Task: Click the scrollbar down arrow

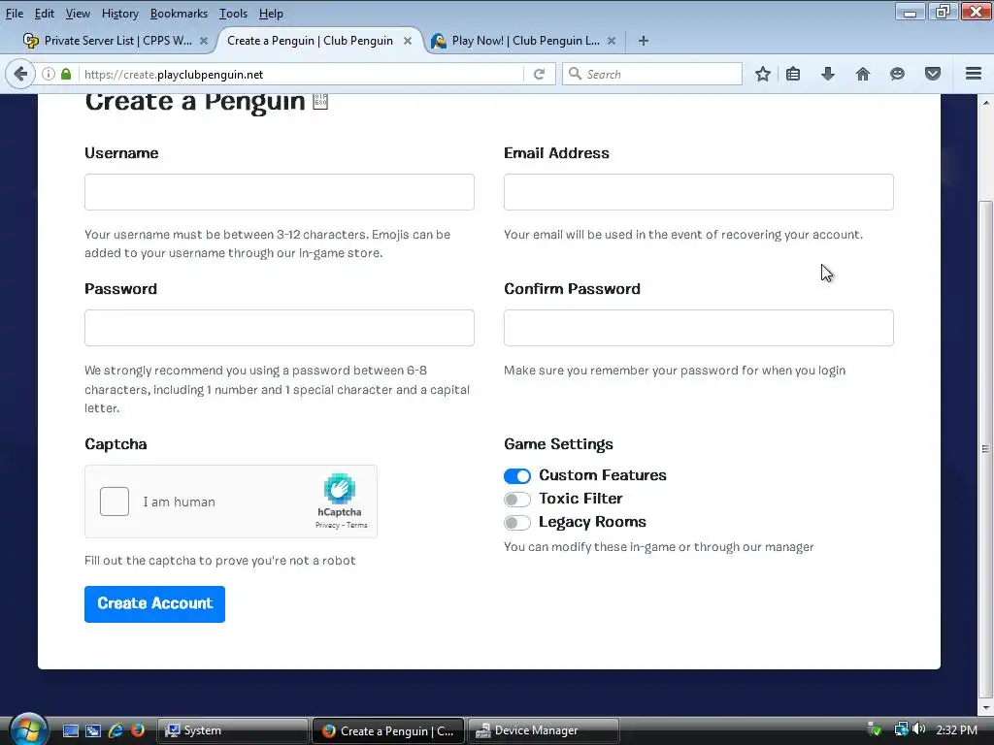Action: pos(985,707)
